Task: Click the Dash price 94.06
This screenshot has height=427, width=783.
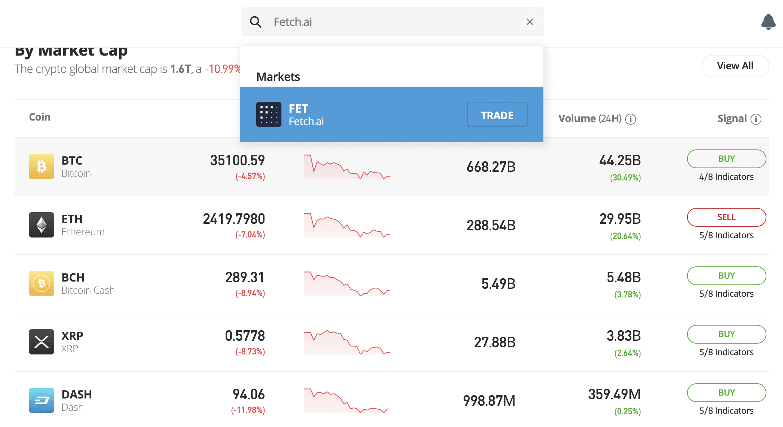Action: click(249, 395)
